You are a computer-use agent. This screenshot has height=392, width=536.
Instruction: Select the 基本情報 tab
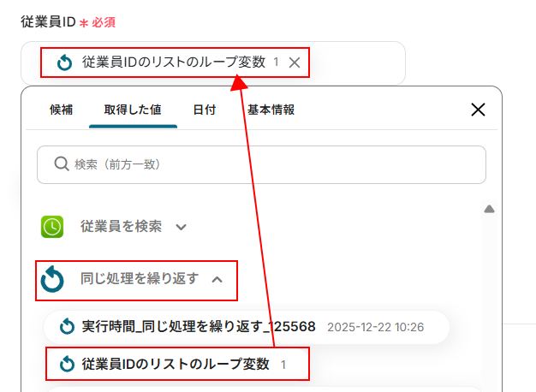pos(271,110)
